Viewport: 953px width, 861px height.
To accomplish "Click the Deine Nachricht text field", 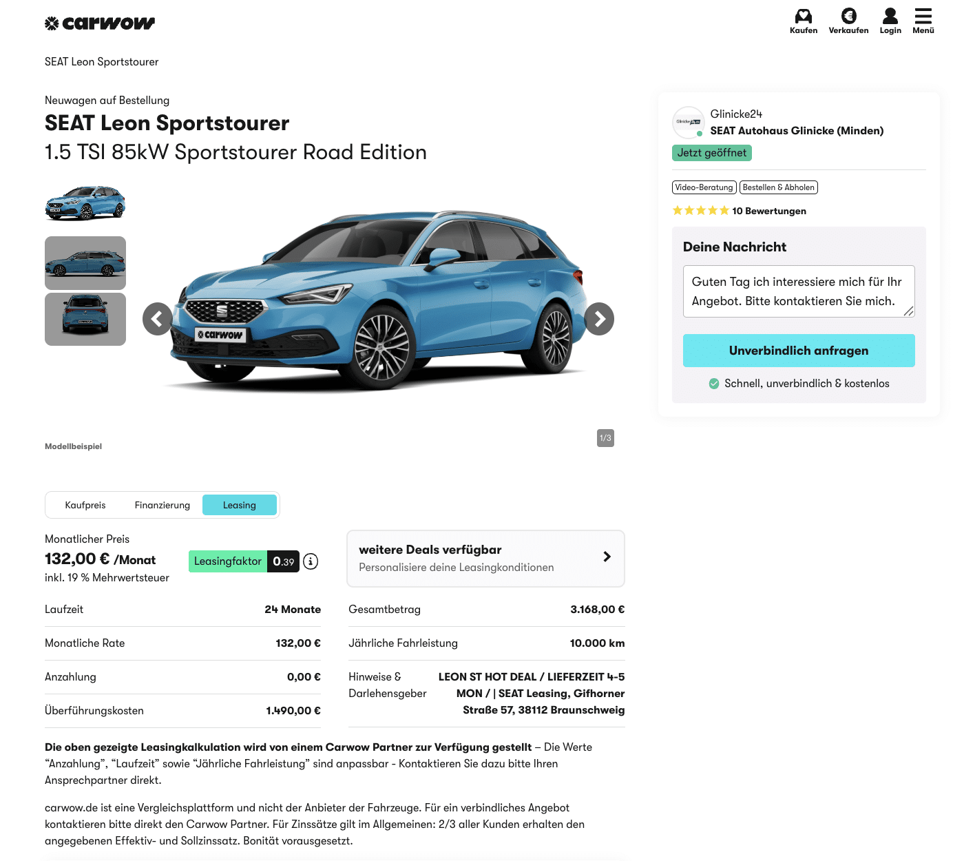I will pyautogui.click(x=799, y=291).
